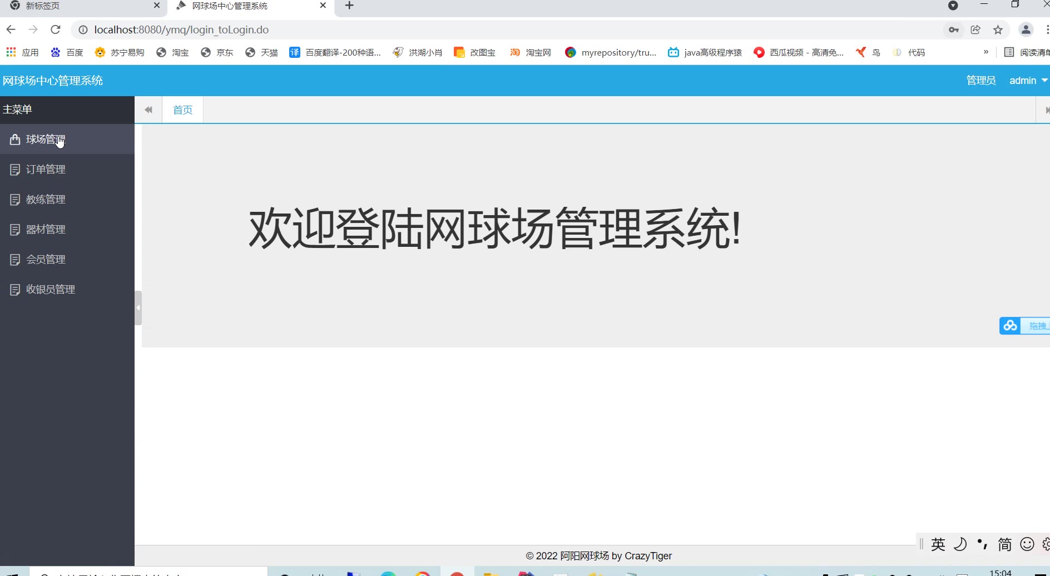The width and height of the screenshot is (1050, 576).
Task: Open the myrepository bookmark
Action: (x=611, y=52)
